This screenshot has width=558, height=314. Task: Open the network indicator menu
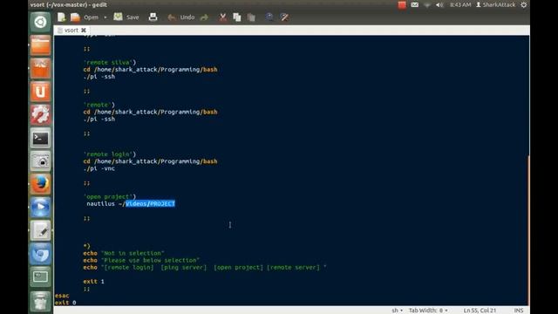pos(427,5)
